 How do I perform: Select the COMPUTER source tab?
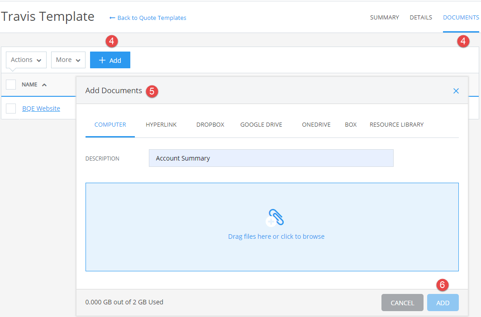pyautogui.click(x=110, y=124)
